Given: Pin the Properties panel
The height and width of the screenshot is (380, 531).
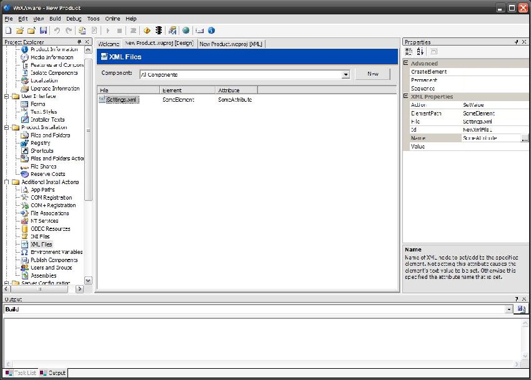Looking at the screenshot, I should (x=517, y=42).
